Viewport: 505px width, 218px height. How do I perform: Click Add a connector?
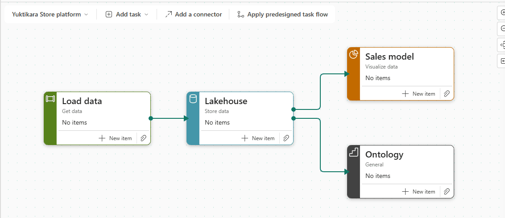click(193, 14)
